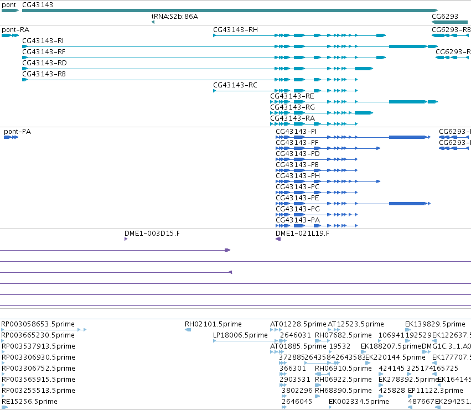The image size is (471, 410).
Task: Select the RH02101.5prime feature glyph
Action: (x=188, y=330)
